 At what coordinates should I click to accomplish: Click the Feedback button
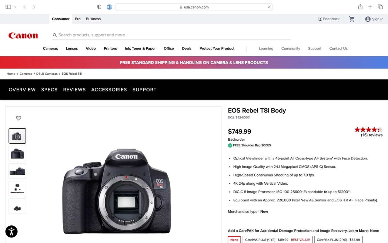(x=329, y=19)
